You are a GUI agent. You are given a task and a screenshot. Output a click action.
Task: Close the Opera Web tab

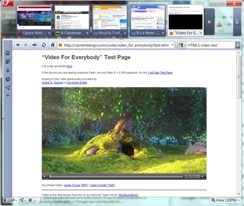pos(49,33)
